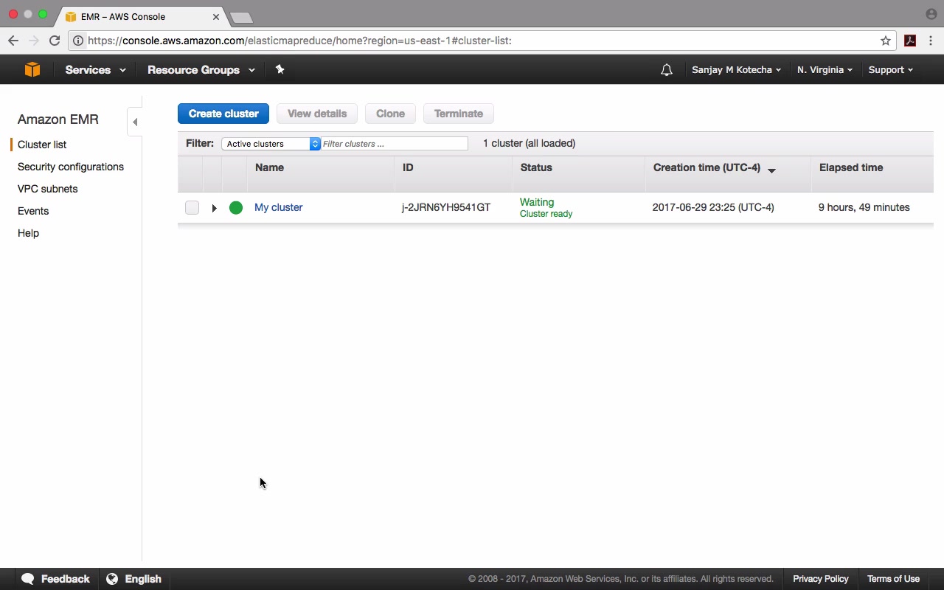
Task: Open the Terms of Use link
Action: pyautogui.click(x=893, y=579)
